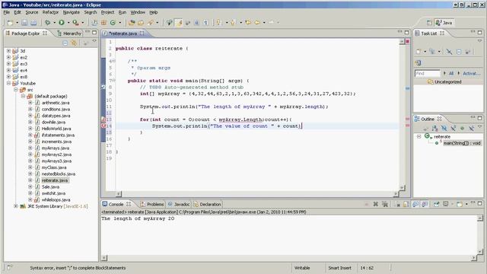Click the Open Type folder icon
Screen dimensions: 487x274
(132, 23)
